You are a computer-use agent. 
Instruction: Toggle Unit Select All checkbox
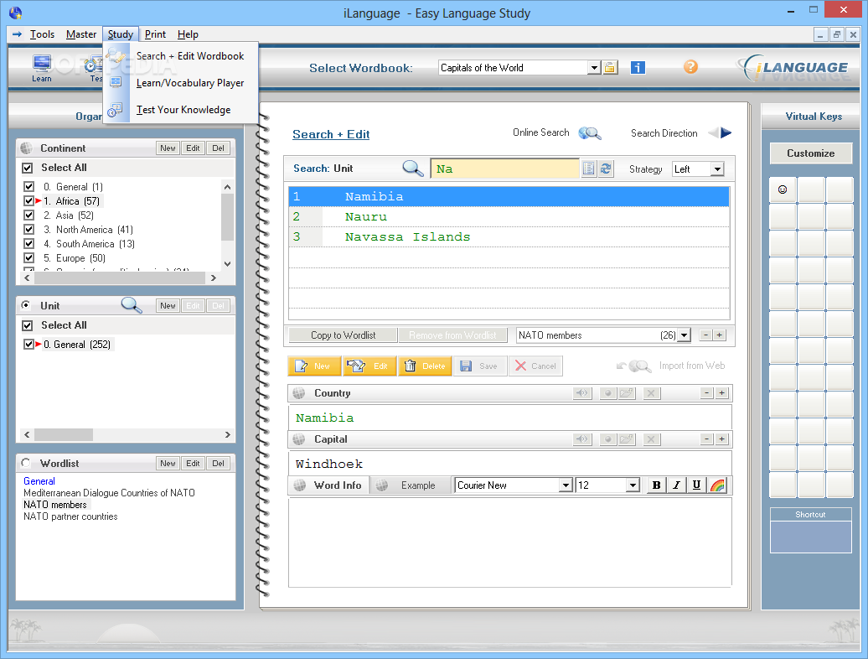(28, 325)
